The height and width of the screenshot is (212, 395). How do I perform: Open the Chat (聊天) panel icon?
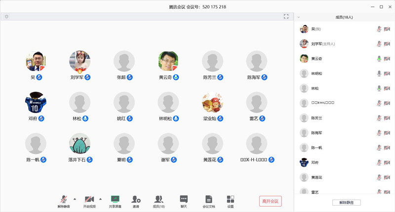(184, 199)
